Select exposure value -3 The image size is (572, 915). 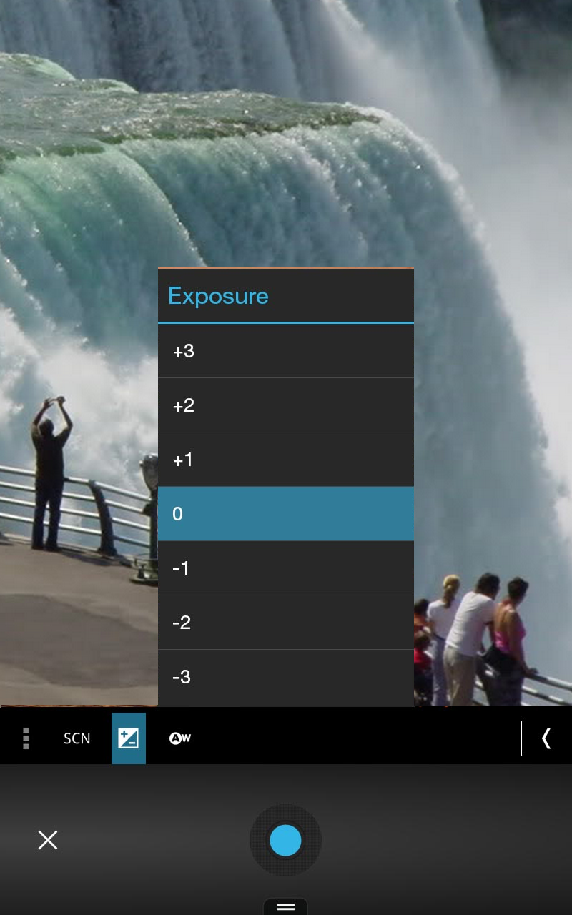285,676
